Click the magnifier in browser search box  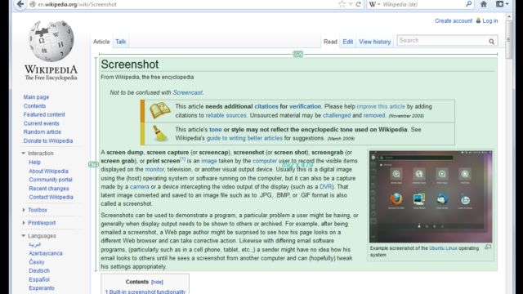coord(468,4)
